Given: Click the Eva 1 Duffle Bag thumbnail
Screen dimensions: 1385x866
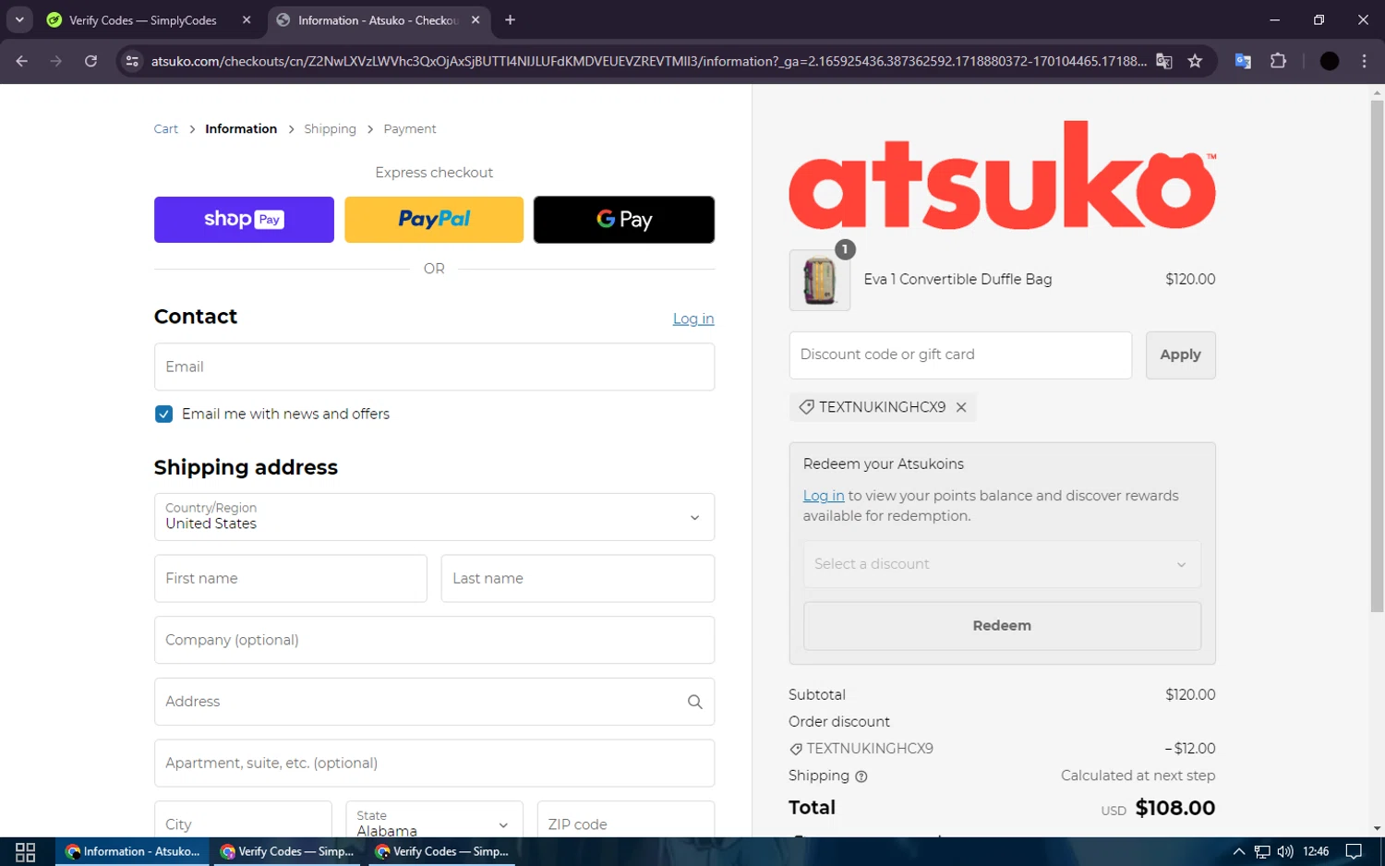Looking at the screenshot, I should [x=820, y=281].
